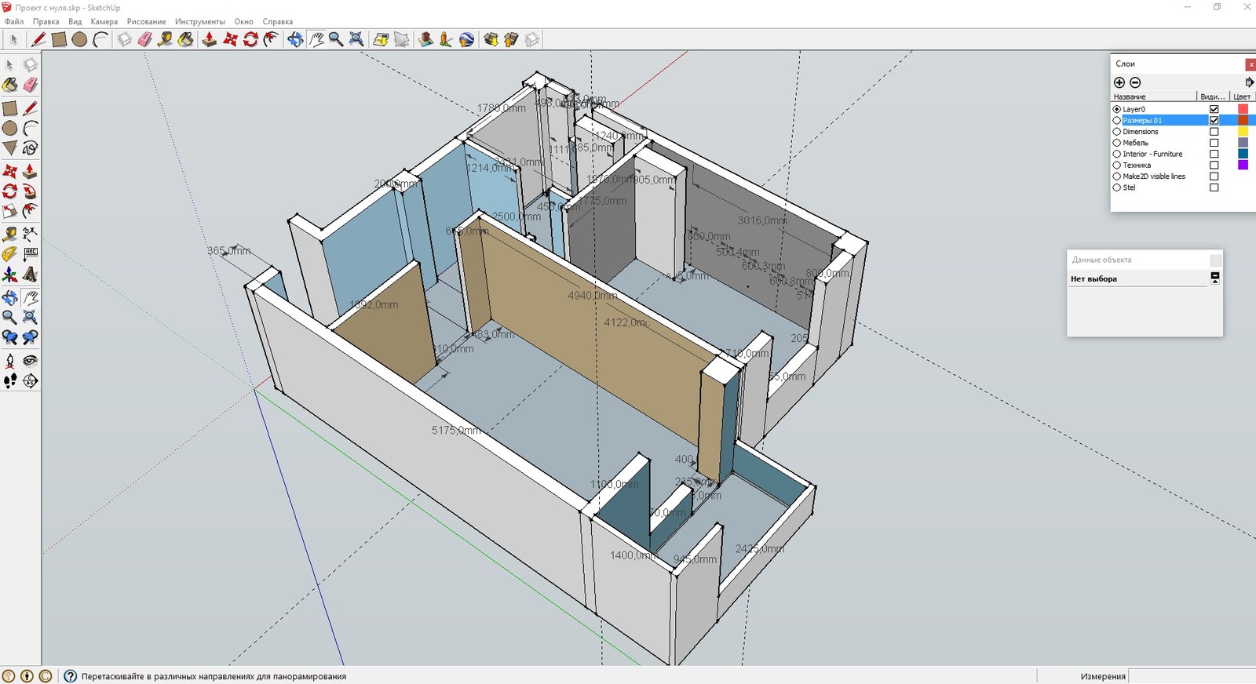Choose the 3D Text tool

(x=30, y=275)
